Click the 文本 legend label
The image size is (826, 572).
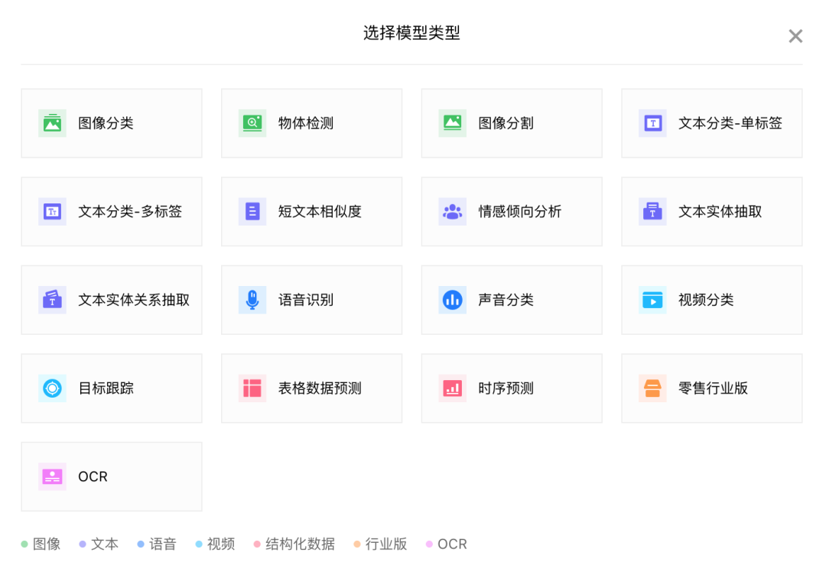point(104,544)
